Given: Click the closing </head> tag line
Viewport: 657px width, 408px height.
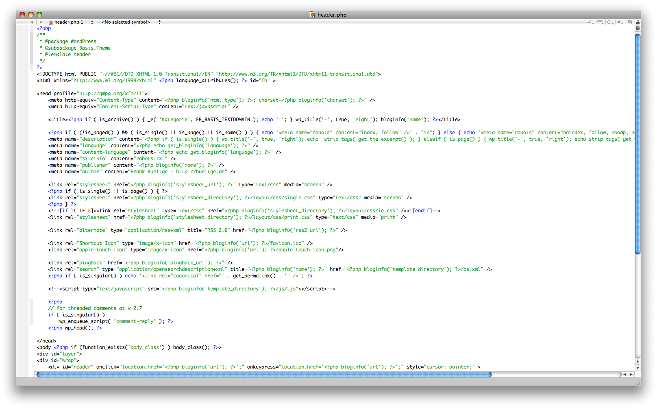Looking at the screenshot, I should (46, 341).
